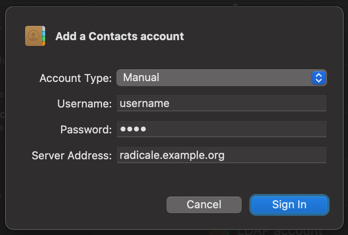348x235 pixels.
Task: Select the 'Manual' text in the popup
Action: click(141, 77)
